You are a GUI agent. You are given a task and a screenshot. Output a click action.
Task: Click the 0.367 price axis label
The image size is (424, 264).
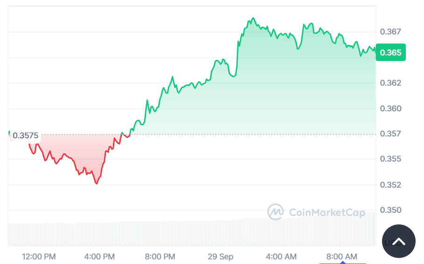tap(390, 32)
